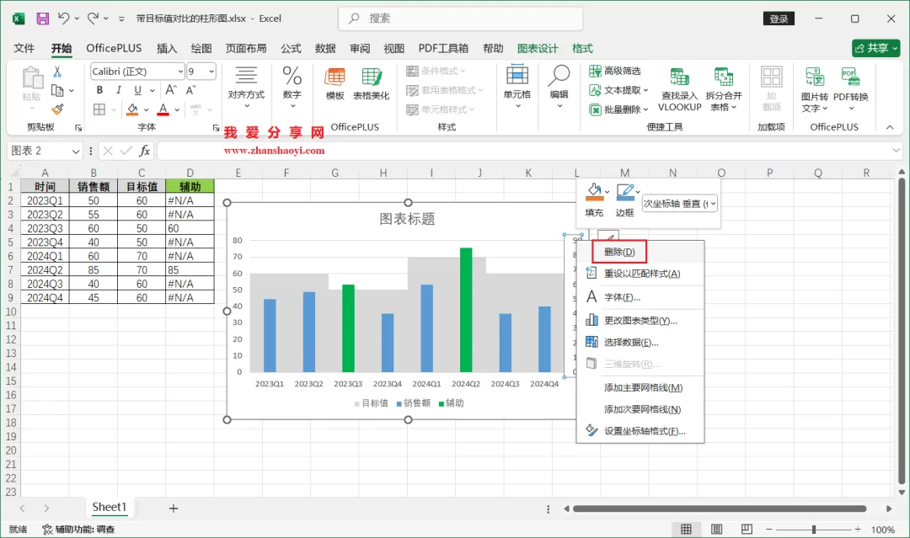This screenshot has width=910, height=538.
Task: Click 查找录入 VLOOKUP icon
Action: [680, 88]
